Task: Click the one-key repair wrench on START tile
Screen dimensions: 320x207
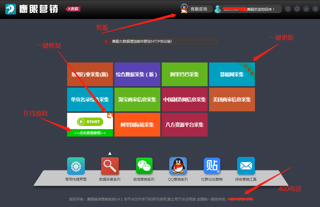Action: tap(109, 115)
